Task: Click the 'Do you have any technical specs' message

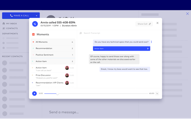Action: pyautogui.click(x=122, y=42)
